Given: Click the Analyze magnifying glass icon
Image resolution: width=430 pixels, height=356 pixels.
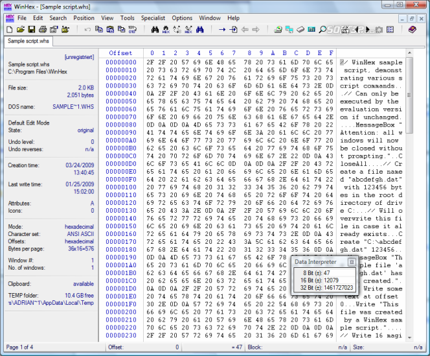Looking at the screenshot, I should click(x=322, y=29).
